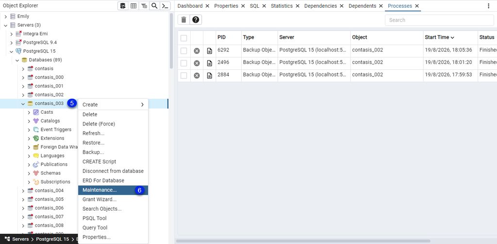
Task: Click the View Data table icon
Action: pyautogui.click(x=133, y=6)
